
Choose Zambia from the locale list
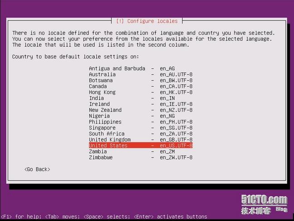[x=98, y=152]
